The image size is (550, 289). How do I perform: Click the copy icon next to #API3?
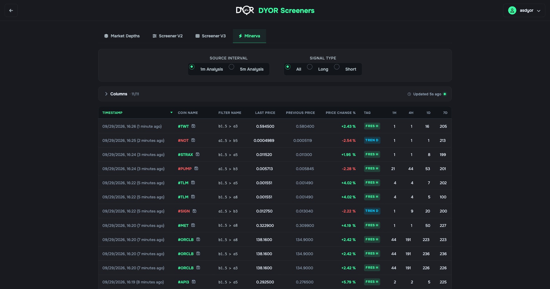194,282
